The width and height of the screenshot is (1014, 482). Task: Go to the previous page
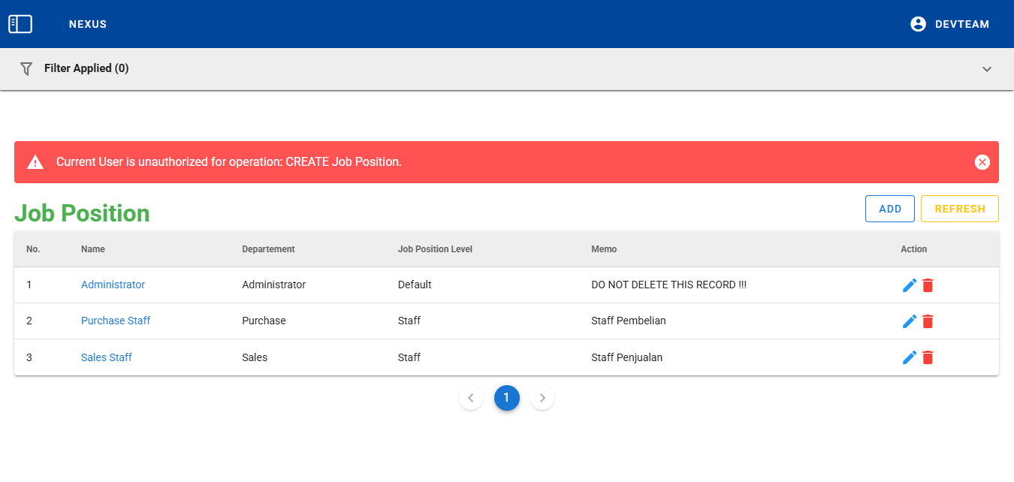(x=471, y=398)
